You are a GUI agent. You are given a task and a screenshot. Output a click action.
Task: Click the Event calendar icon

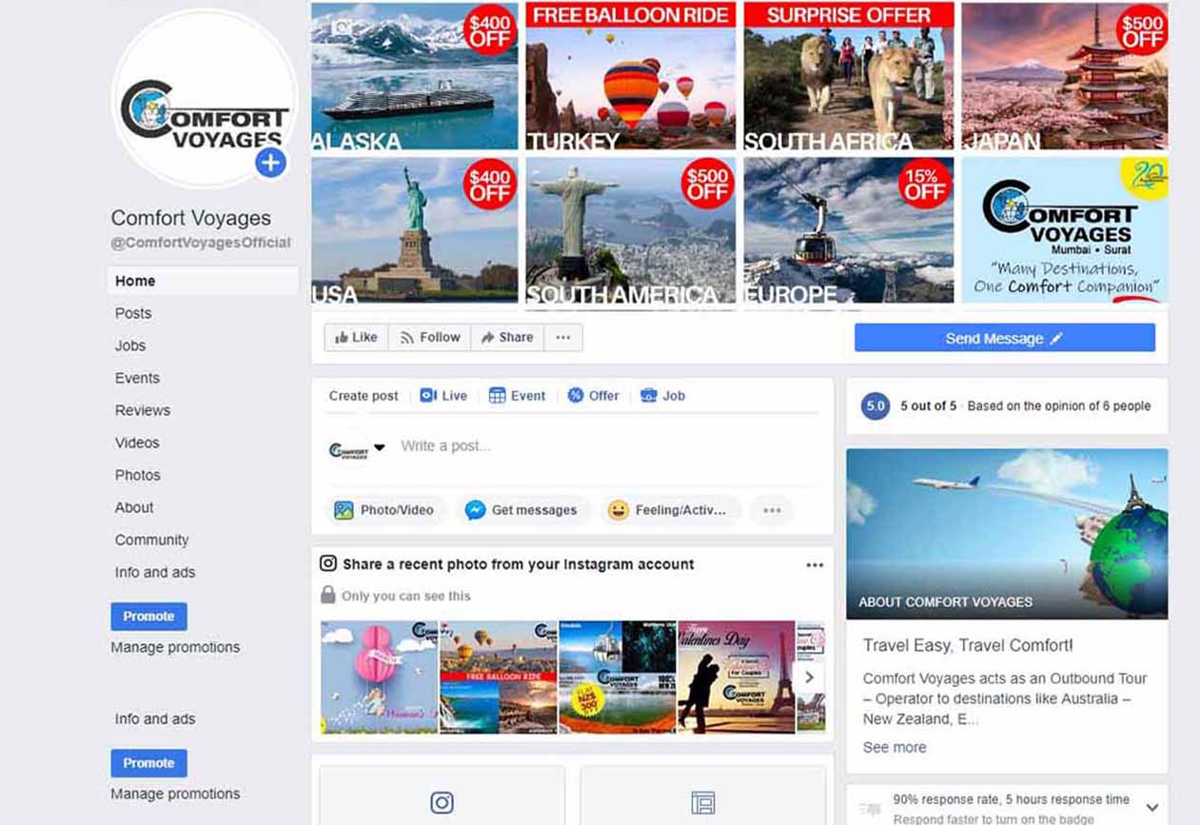(497, 395)
